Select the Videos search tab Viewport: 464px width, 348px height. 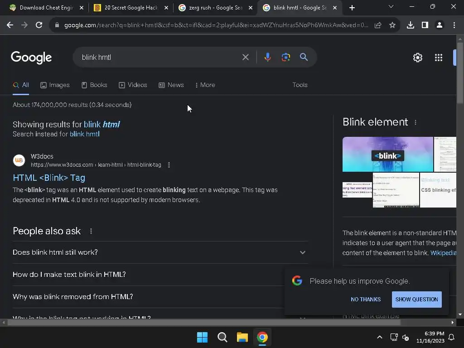pos(133,85)
